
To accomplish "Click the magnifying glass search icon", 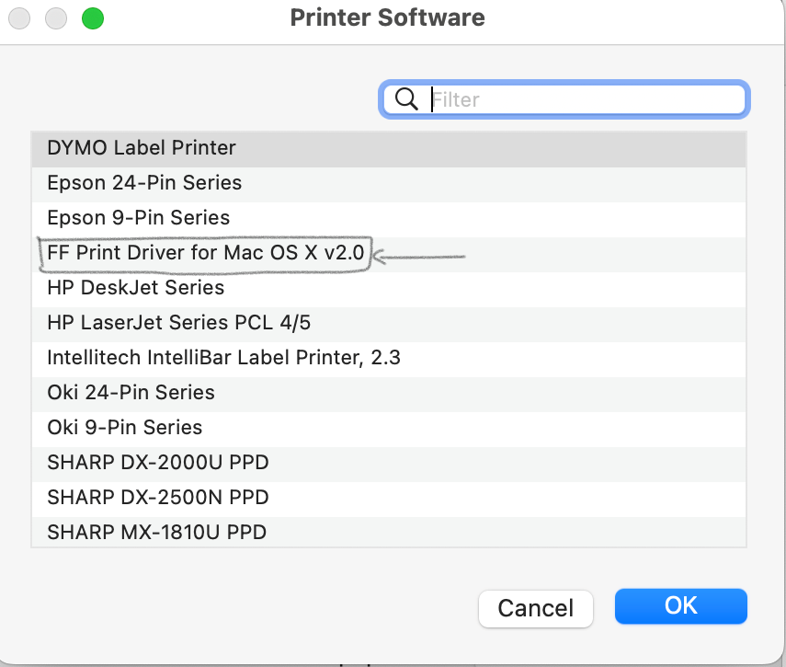I will coord(406,99).
